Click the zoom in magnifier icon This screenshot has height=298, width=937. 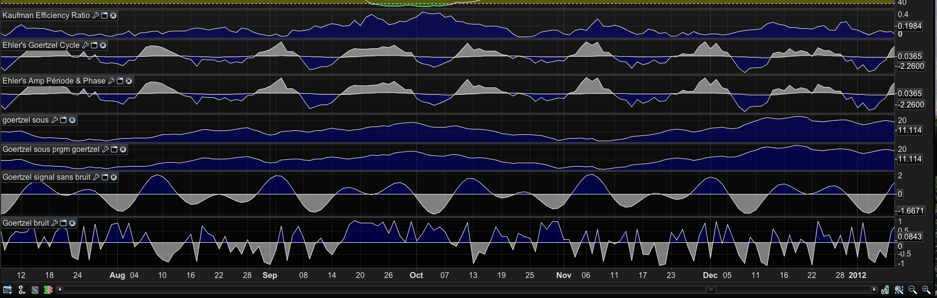click(926, 290)
